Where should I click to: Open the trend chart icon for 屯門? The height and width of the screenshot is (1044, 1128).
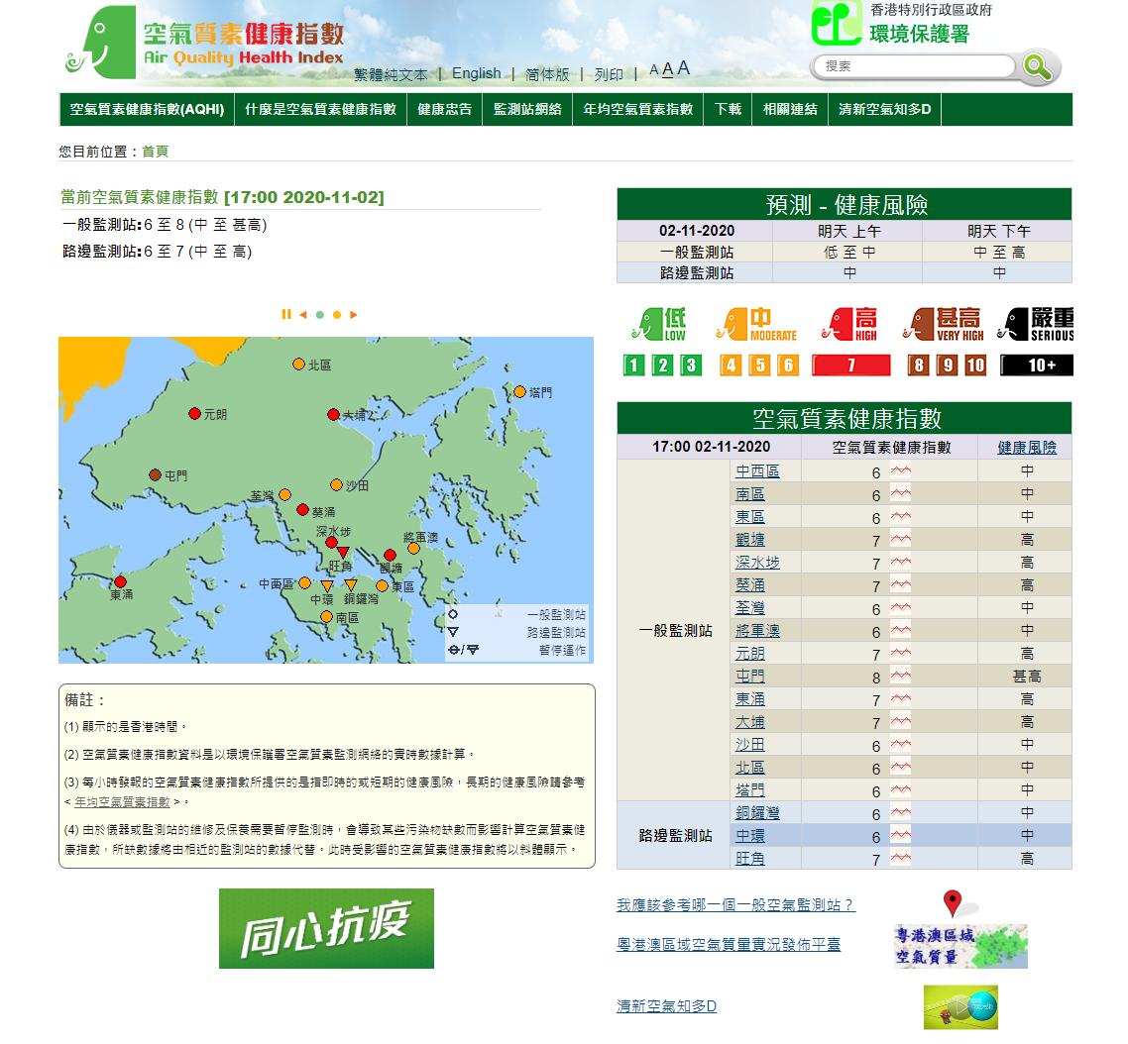(x=900, y=677)
